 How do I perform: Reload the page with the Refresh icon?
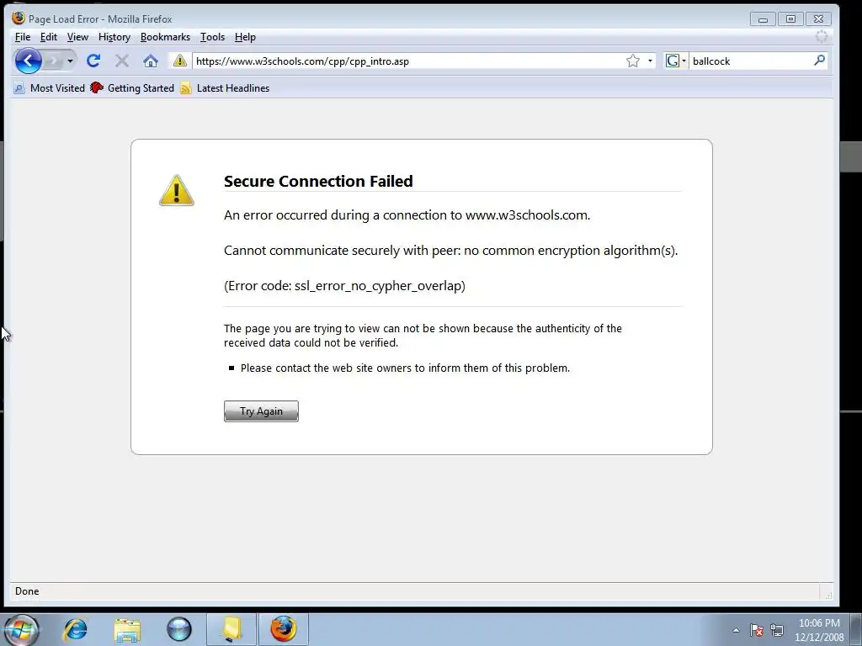[x=93, y=61]
